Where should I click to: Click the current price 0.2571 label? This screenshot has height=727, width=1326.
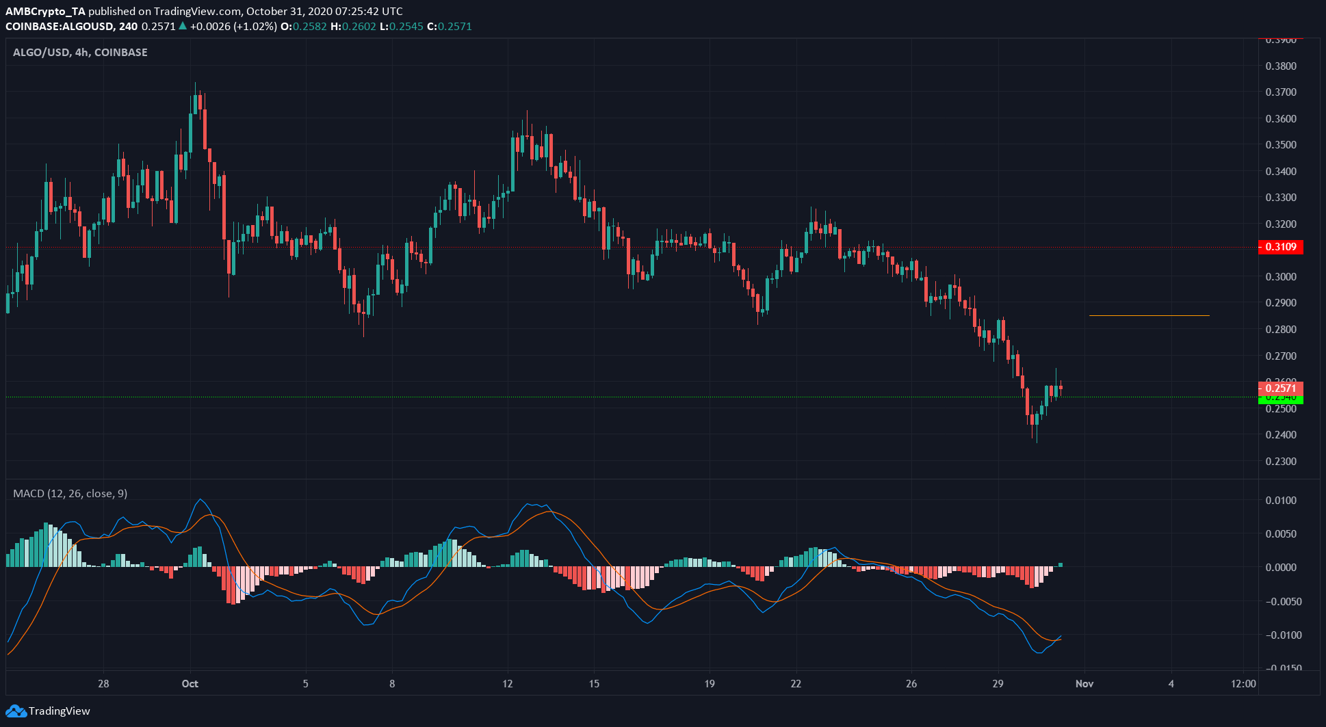tap(1281, 388)
